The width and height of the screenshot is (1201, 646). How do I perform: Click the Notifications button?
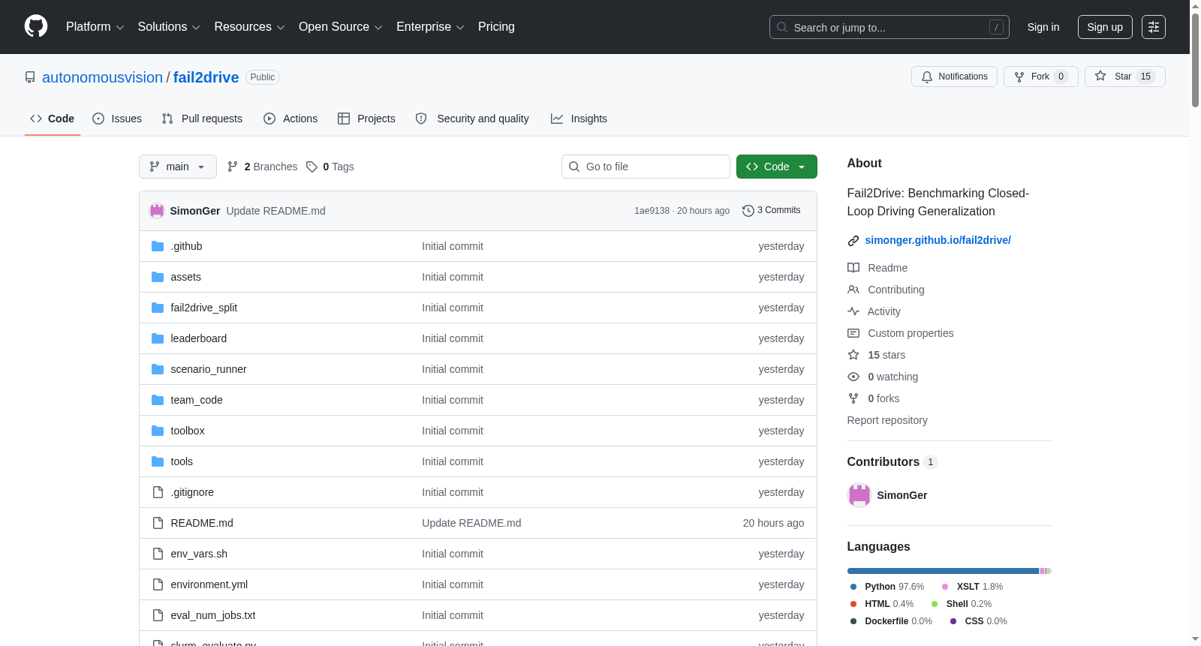click(x=954, y=77)
